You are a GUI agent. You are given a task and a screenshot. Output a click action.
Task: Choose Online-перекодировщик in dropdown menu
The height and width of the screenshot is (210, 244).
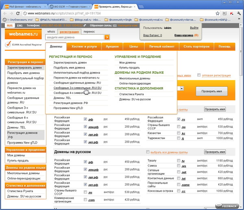(x=135, y=84)
